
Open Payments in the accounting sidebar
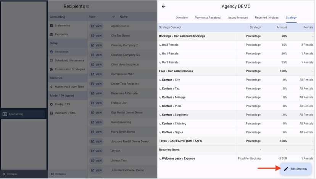click(61, 34)
